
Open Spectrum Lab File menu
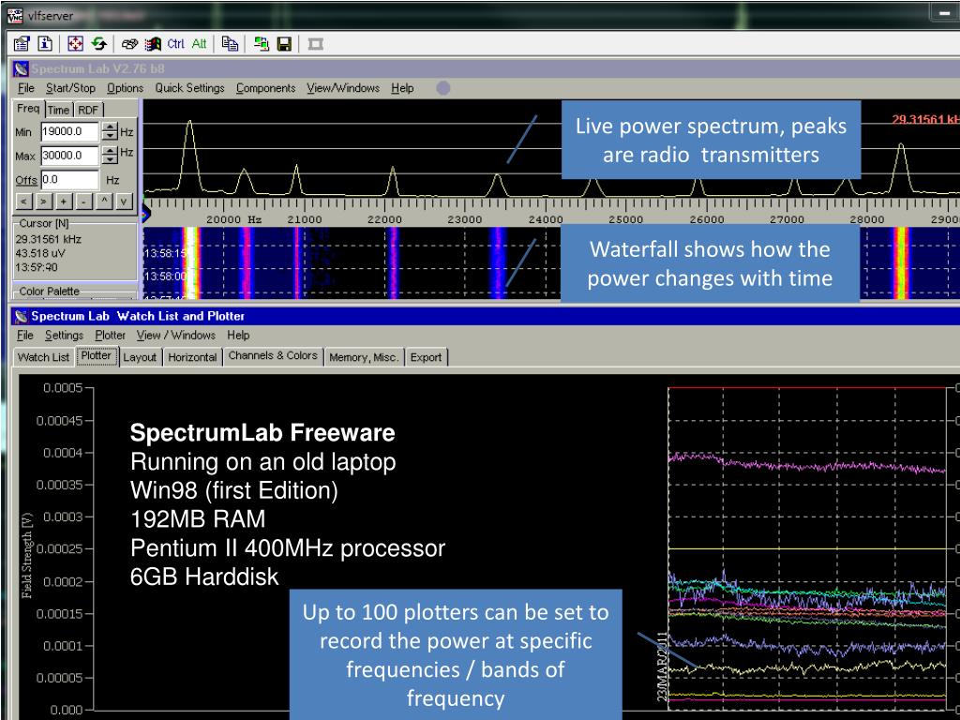(25, 88)
